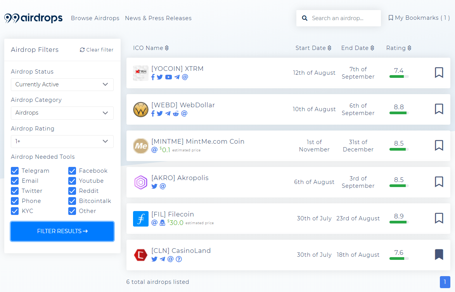This screenshot has width=455, height=292.
Task: Open the [FIL] Filecoin airdrop
Action: (x=173, y=215)
